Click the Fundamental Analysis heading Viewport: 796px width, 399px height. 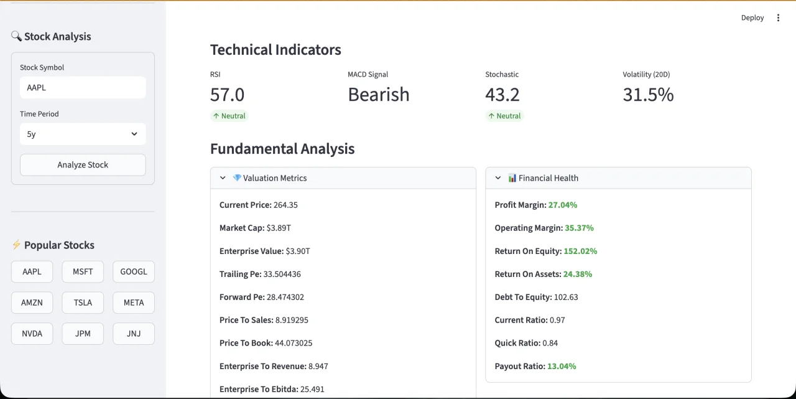(282, 149)
